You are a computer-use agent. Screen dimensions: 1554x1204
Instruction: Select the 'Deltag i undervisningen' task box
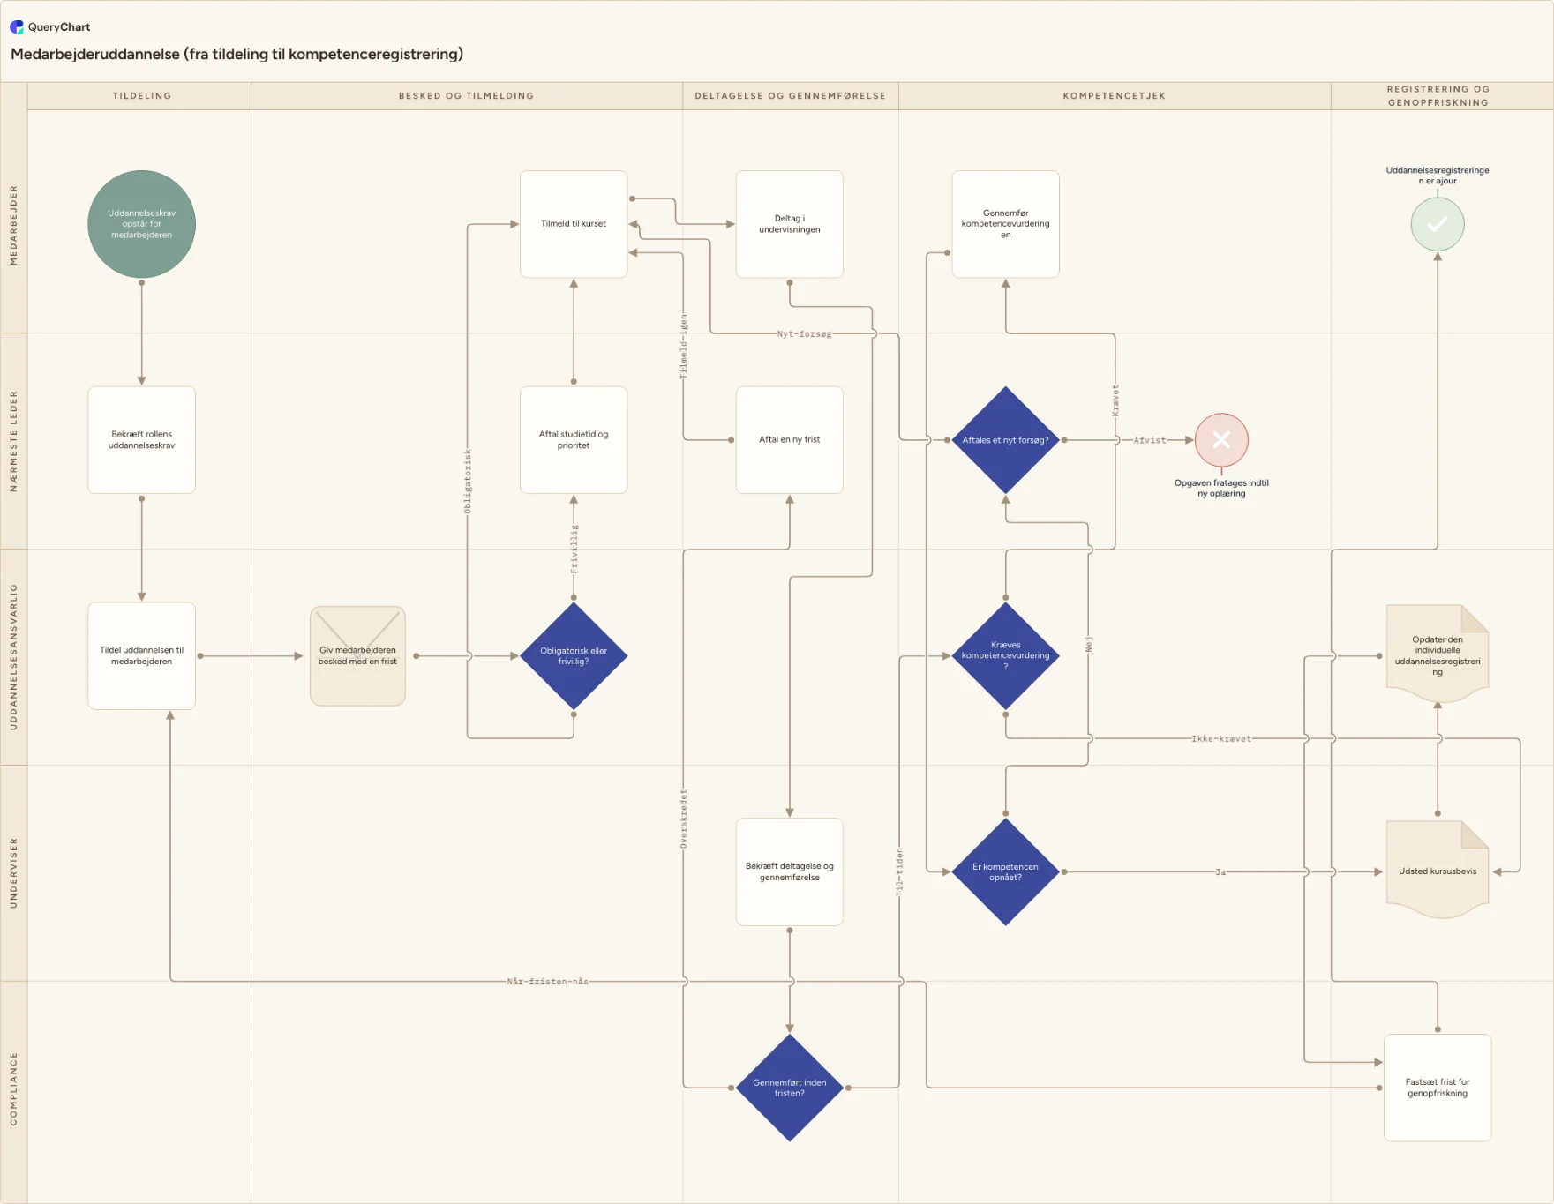pos(790,224)
